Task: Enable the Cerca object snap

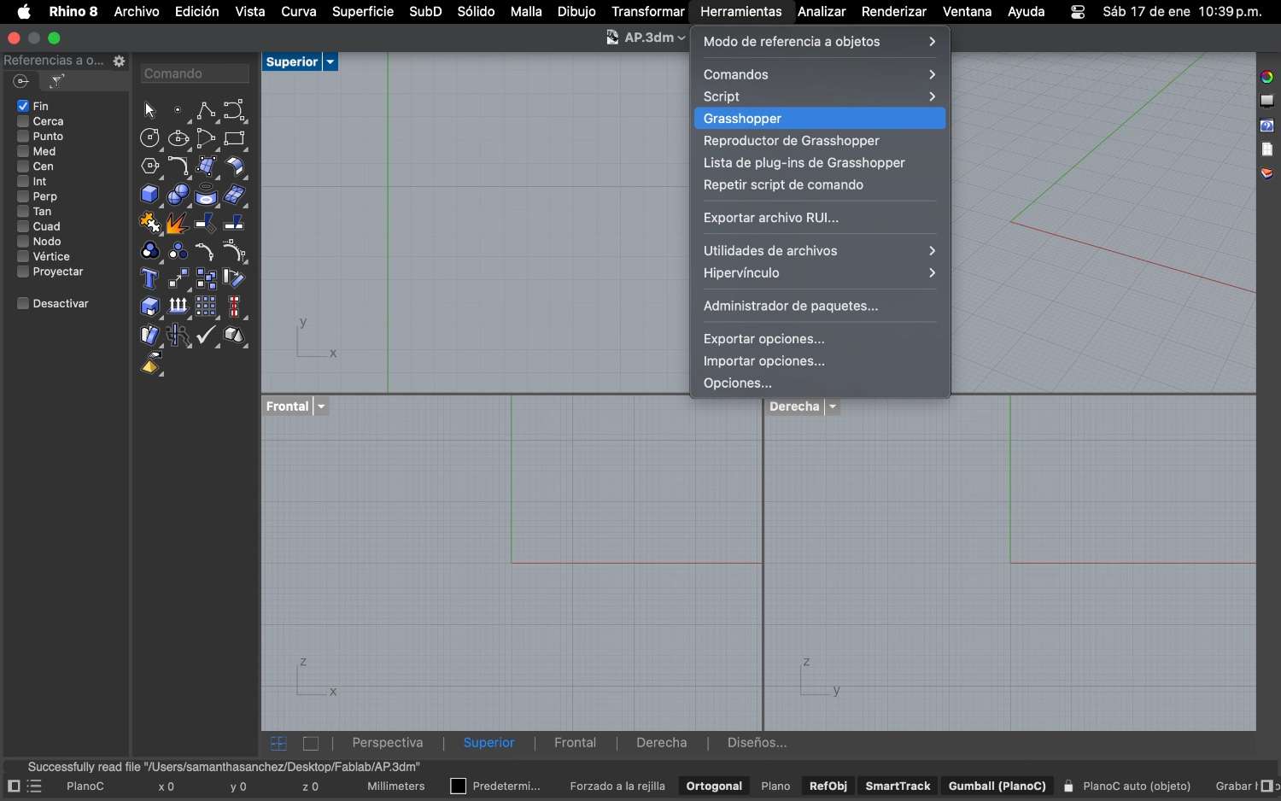Action: tap(23, 122)
